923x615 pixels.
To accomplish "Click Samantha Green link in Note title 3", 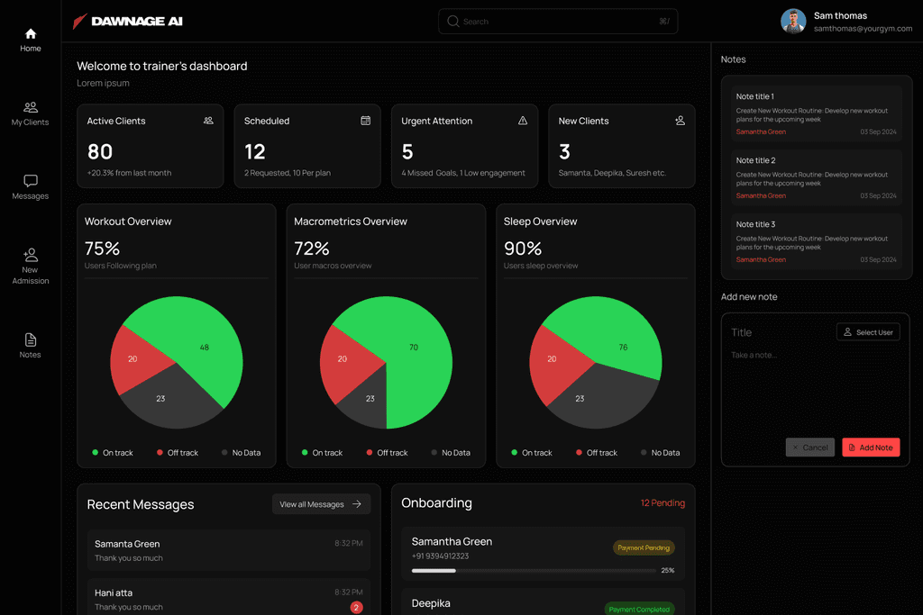I will 761,259.
